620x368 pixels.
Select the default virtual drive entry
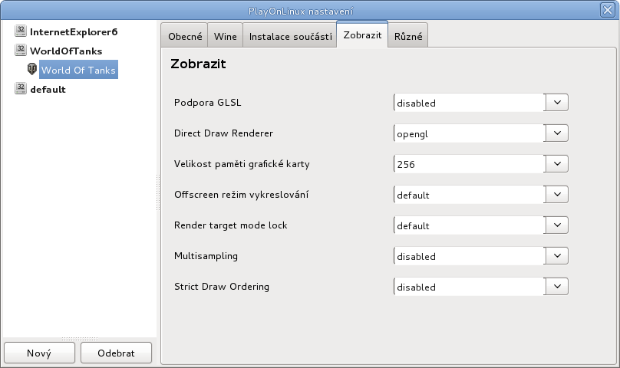[48, 90]
